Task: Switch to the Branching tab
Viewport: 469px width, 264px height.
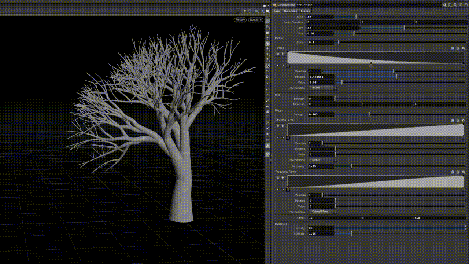Action: point(291,11)
